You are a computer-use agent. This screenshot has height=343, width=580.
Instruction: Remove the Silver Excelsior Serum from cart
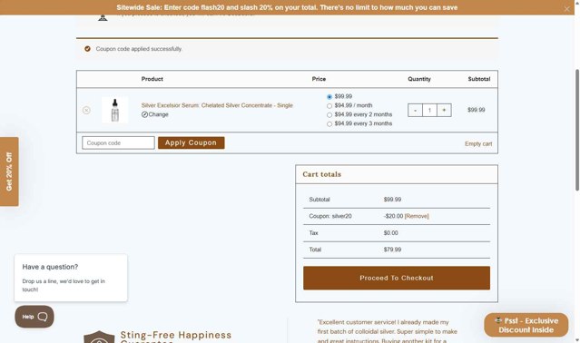[86, 110]
